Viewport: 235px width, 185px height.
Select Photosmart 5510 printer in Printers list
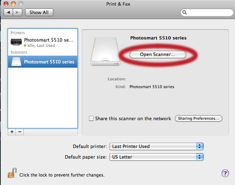point(43,42)
